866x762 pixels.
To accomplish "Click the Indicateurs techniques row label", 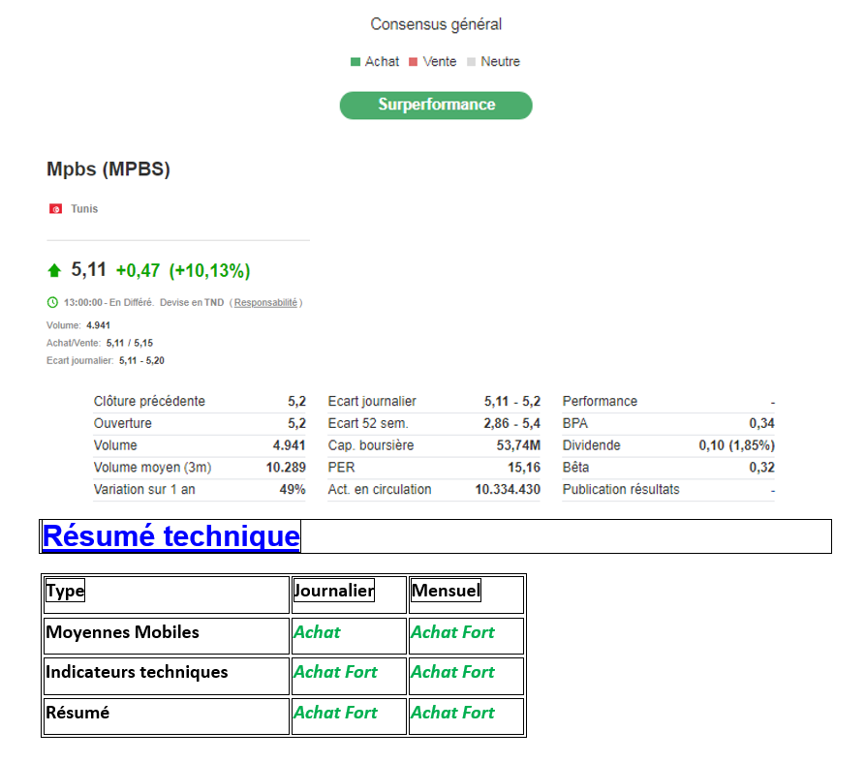I will click(137, 672).
